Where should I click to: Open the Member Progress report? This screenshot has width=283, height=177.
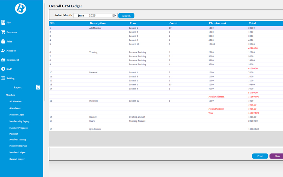18,128
